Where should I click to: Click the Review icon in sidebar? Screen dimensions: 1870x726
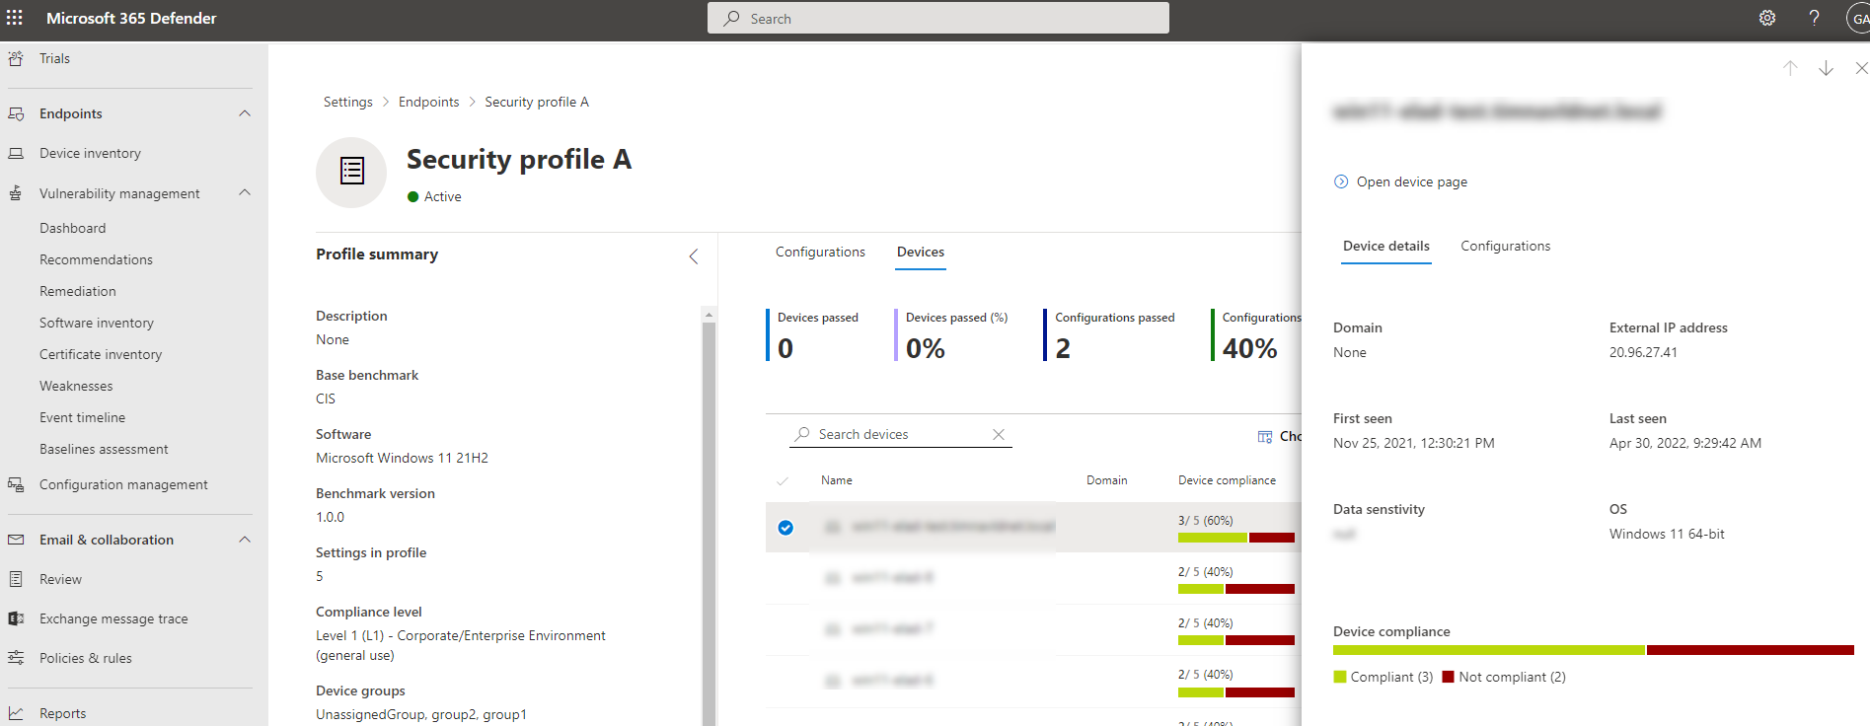click(16, 579)
